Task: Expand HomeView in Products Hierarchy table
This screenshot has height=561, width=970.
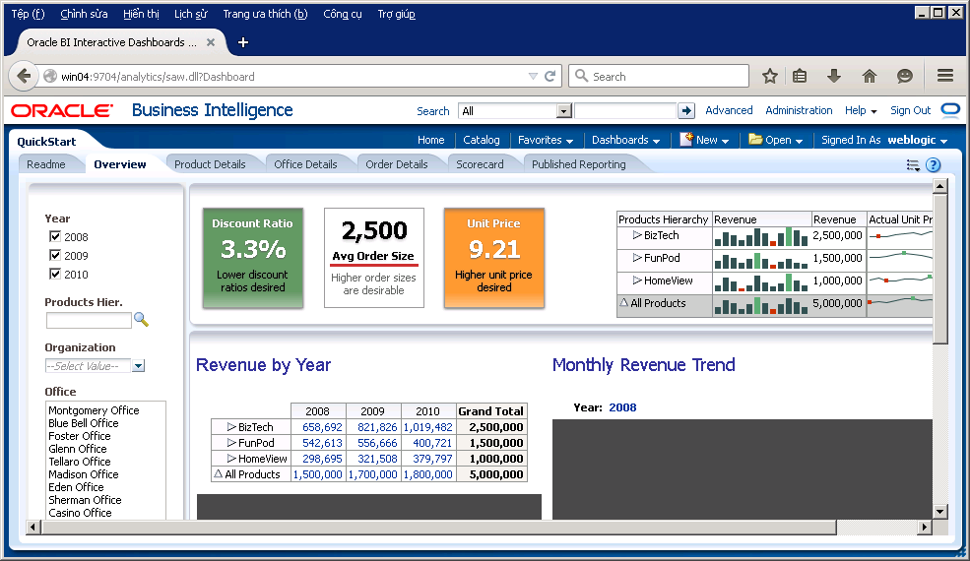Action: pyautogui.click(x=637, y=280)
